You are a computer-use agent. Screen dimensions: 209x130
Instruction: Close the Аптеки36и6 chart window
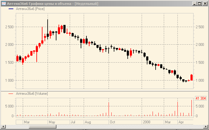tap(205, 4)
